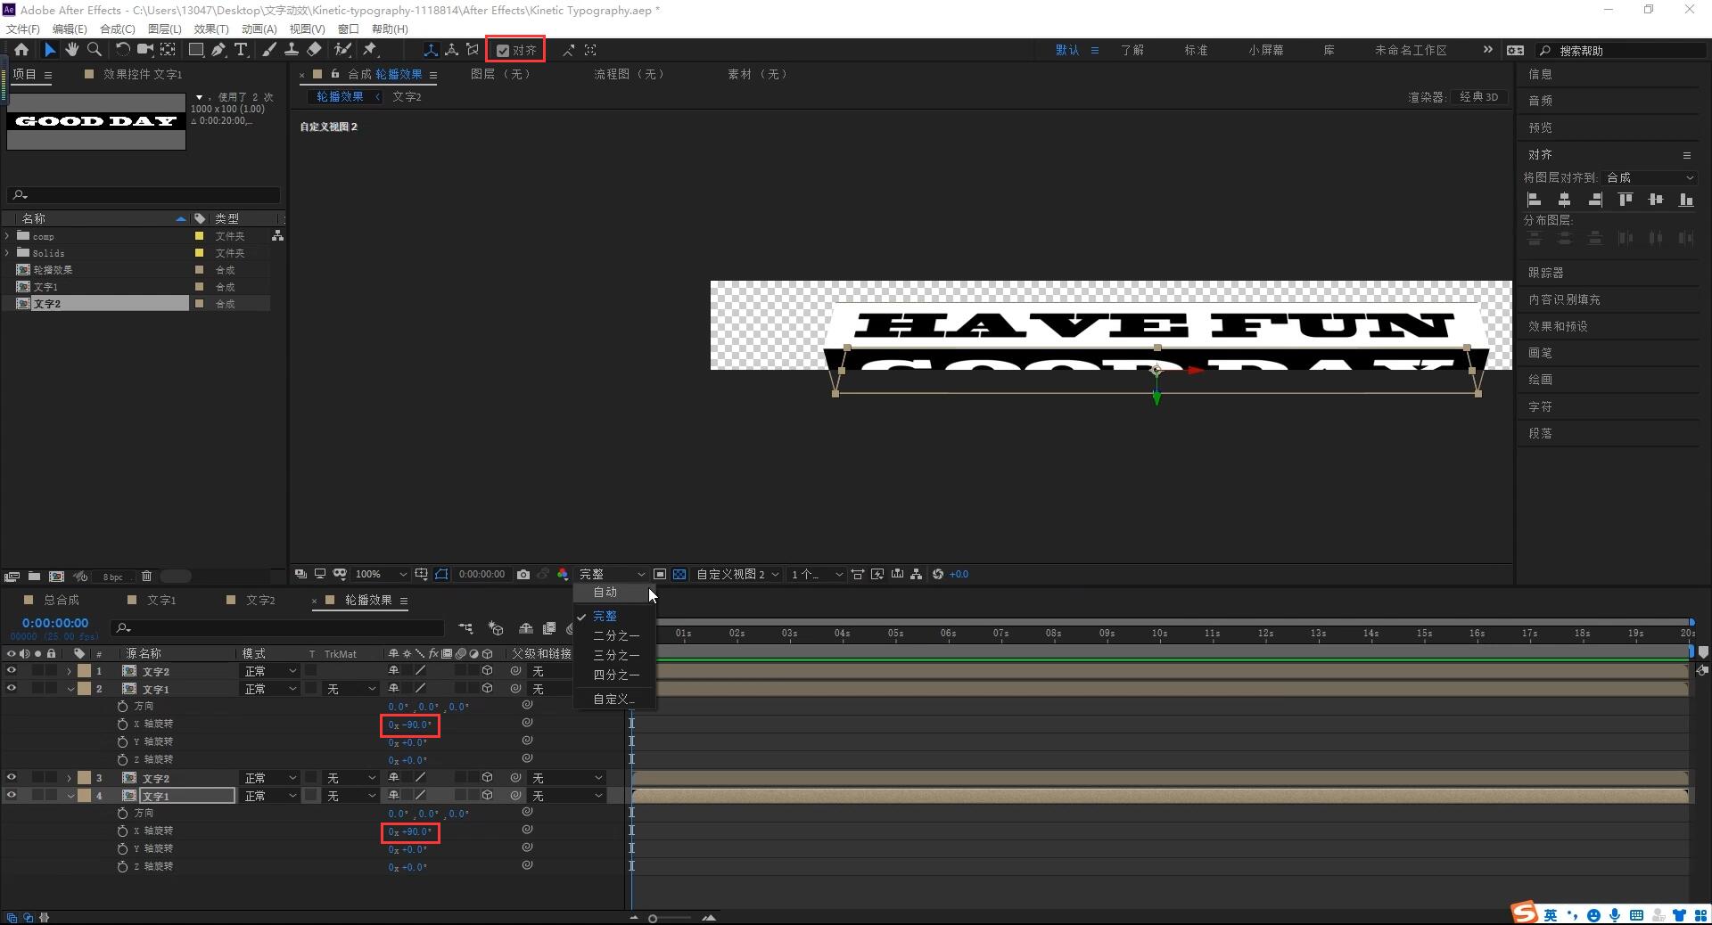Select the Horizontal Type tool

[x=241, y=50]
